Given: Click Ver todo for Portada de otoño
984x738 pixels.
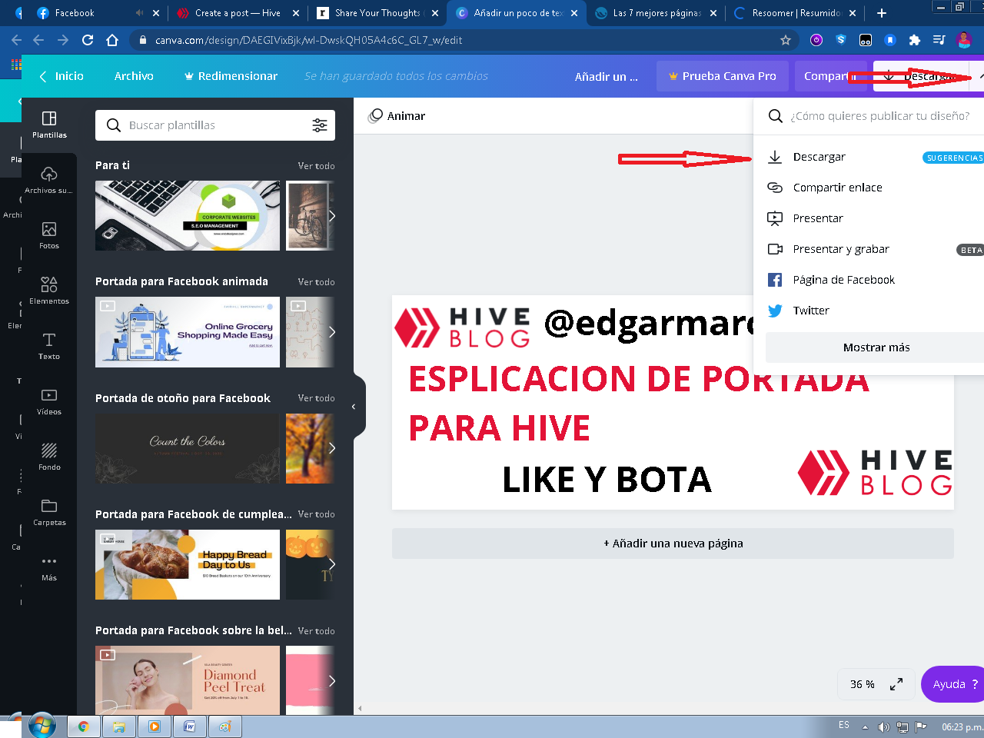Looking at the screenshot, I should (x=316, y=398).
